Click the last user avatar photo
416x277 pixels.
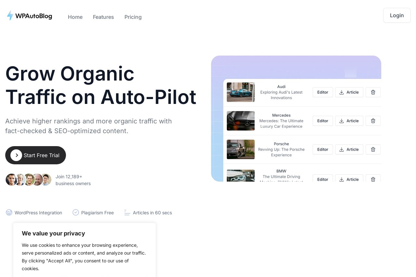pos(46,180)
